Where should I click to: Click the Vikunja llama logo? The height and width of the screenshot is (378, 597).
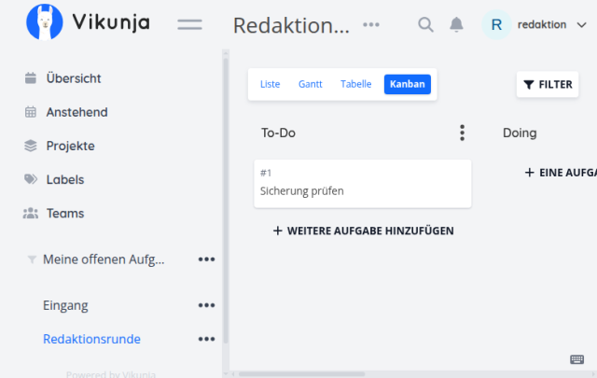pos(45,22)
